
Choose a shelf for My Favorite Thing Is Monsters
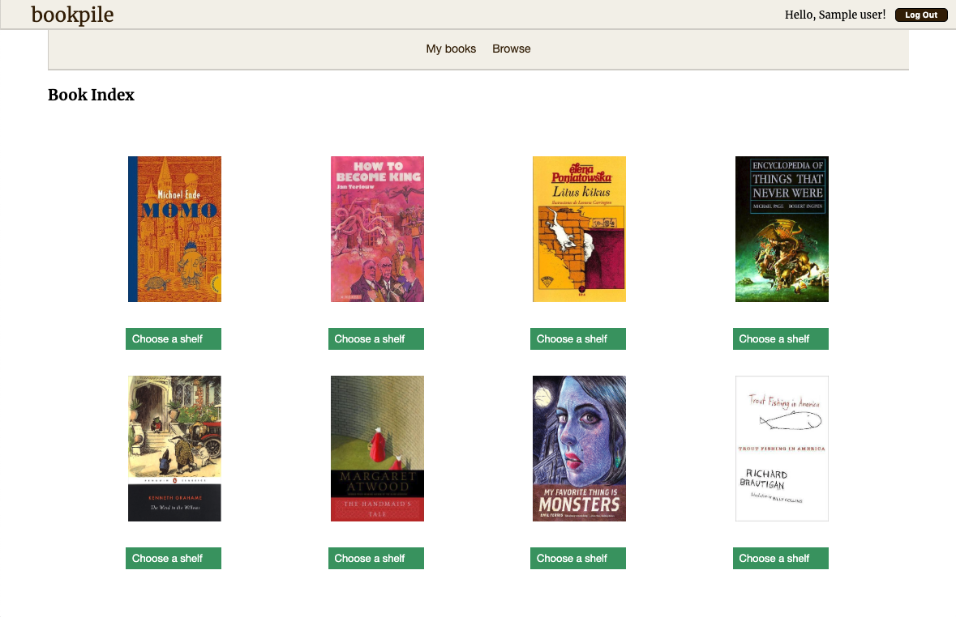[x=578, y=558]
